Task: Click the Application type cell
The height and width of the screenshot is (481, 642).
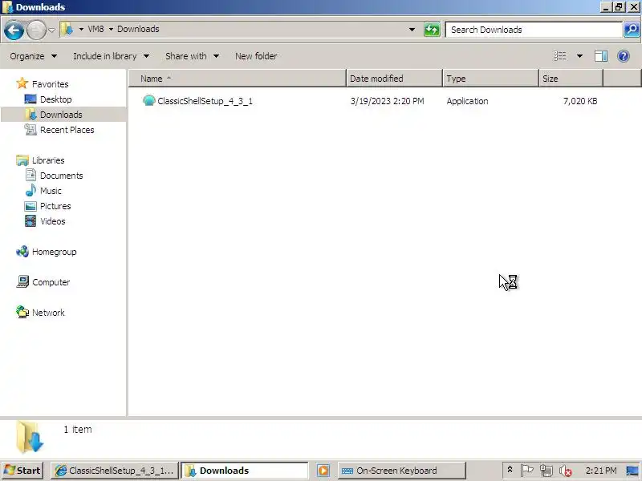Action: tap(467, 101)
